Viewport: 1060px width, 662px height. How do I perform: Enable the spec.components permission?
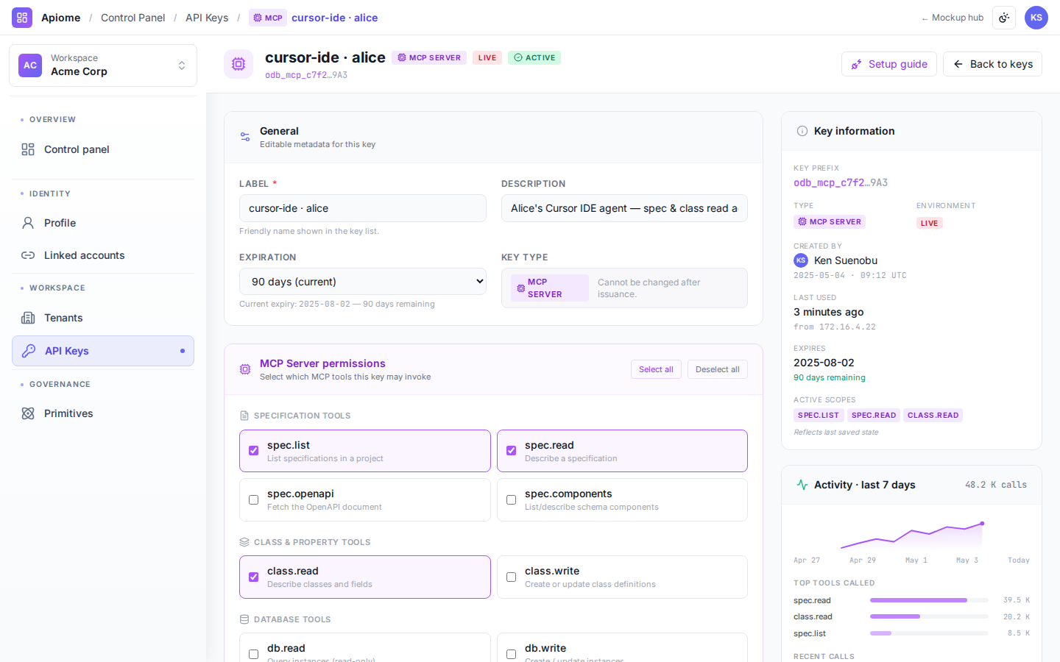pyautogui.click(x=511, y=500)
